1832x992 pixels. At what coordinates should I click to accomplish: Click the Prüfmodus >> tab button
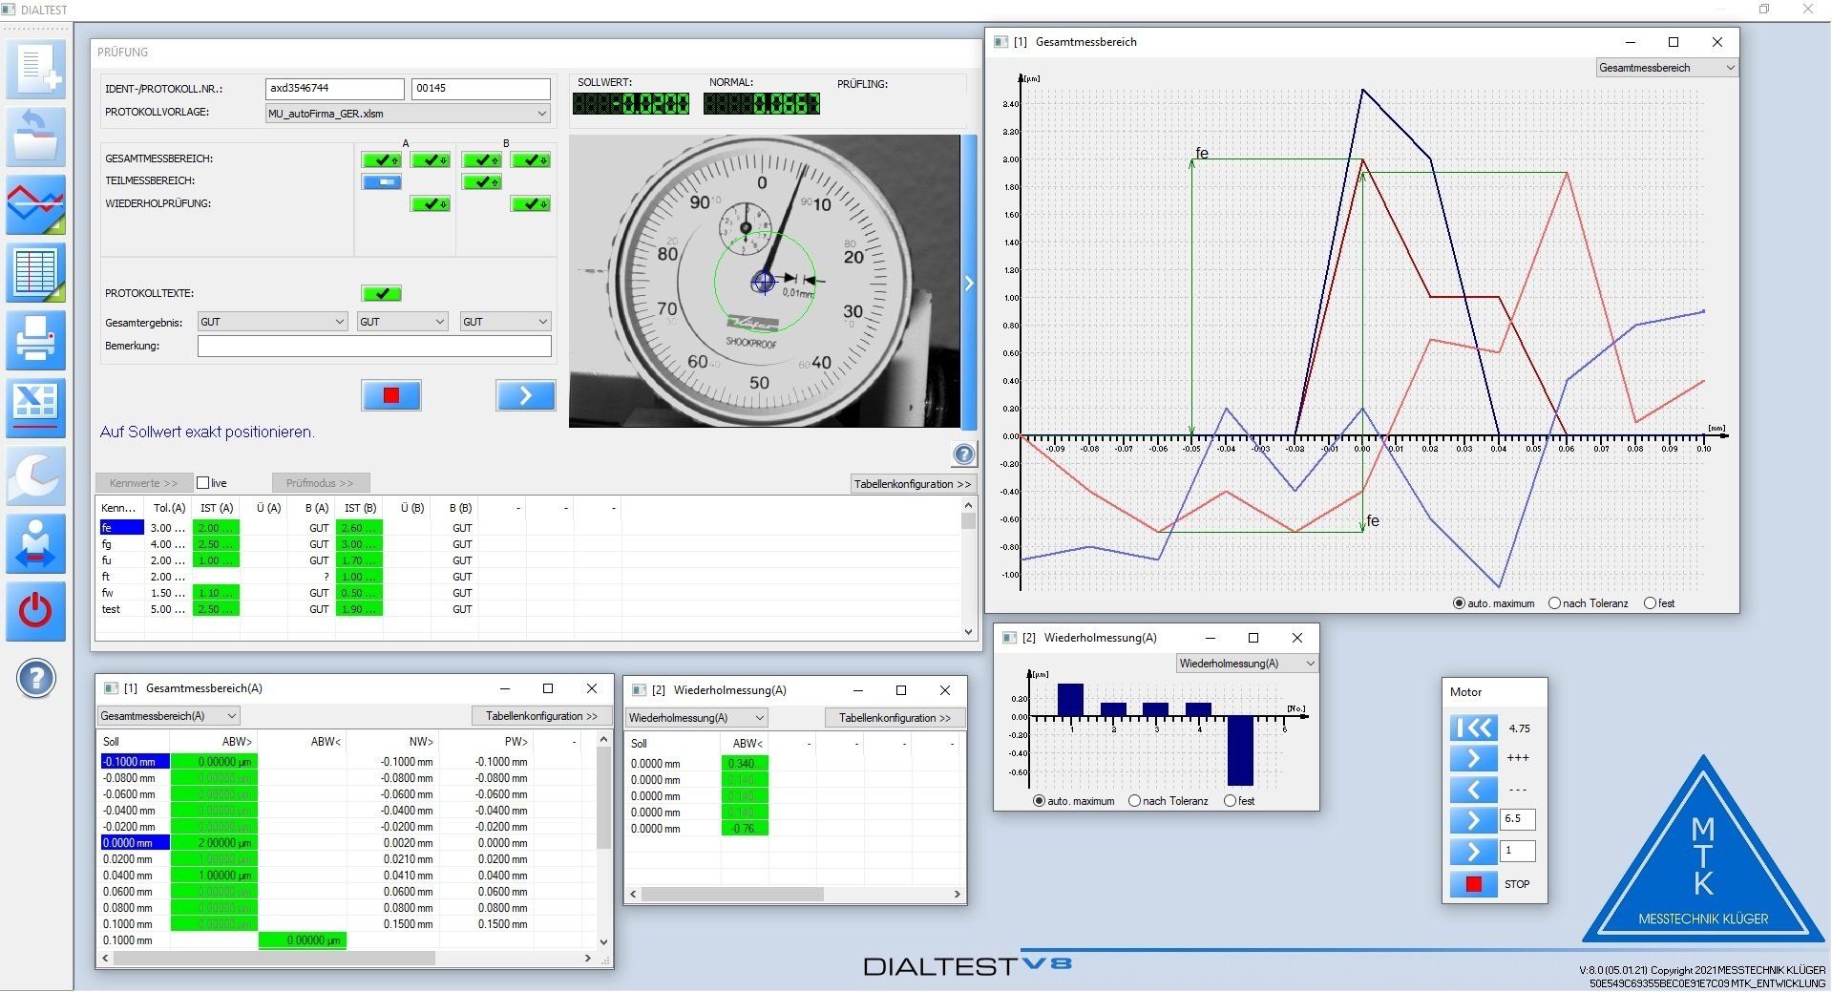coord(320,483)
